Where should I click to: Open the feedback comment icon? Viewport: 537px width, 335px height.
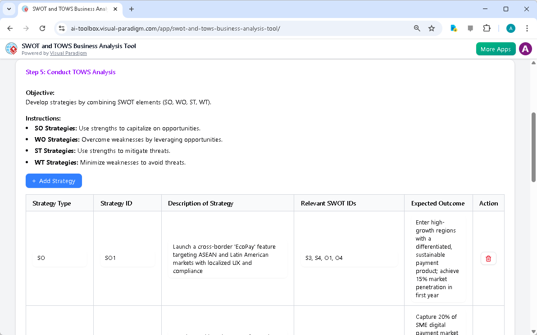tap(470, 28)
